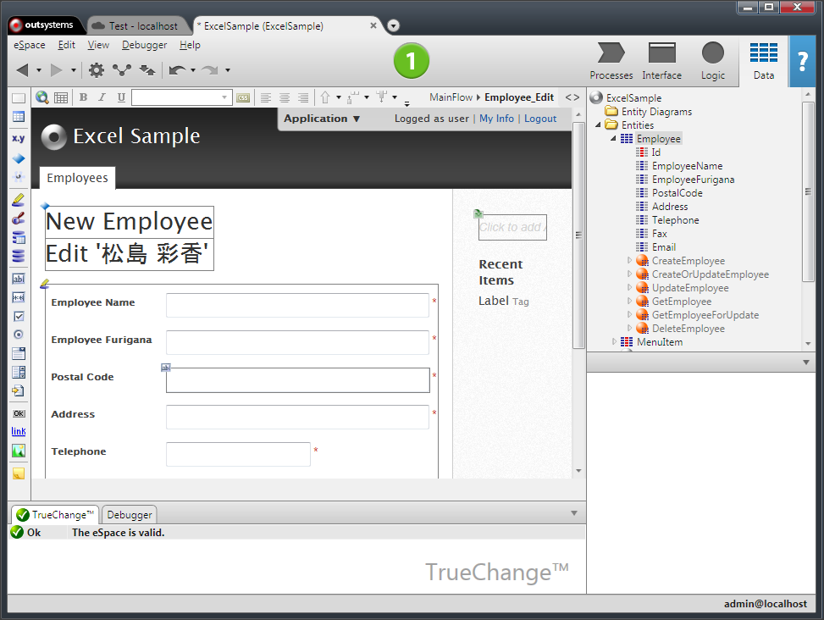Select the link widget in the toolbox
Viewport: 824px width, 620px height.
point(19,431)
